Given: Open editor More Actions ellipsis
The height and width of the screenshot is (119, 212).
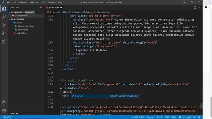Looking at the screenshot, I should coord(199,8).
